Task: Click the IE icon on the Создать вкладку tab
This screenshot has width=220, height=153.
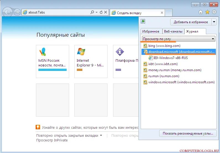Action: [114, 13]
